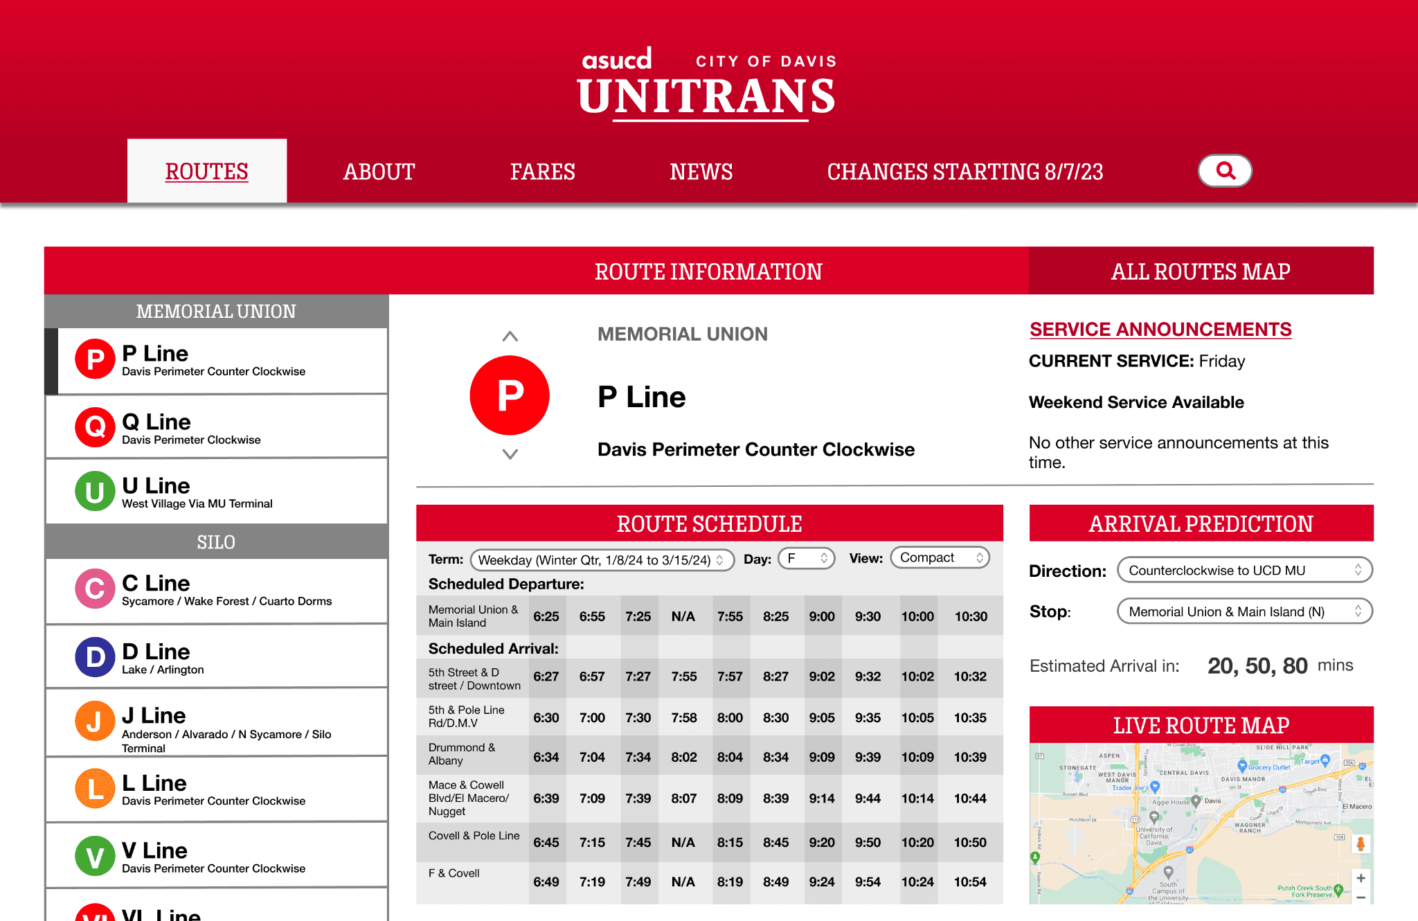Image resolution: width=1418 pixels, height=921 pixels.
Task: Click the Arrival Prediction heading bar
Action: point(1201,524)
